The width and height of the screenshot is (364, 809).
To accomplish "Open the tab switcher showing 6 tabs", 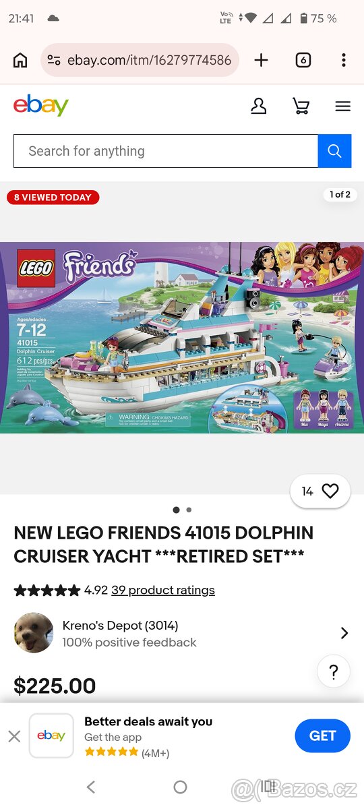I will coord(303,60).
